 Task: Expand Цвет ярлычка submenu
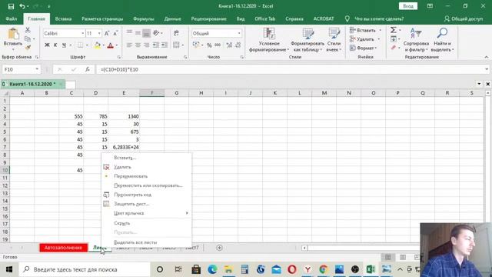point(147,213)
